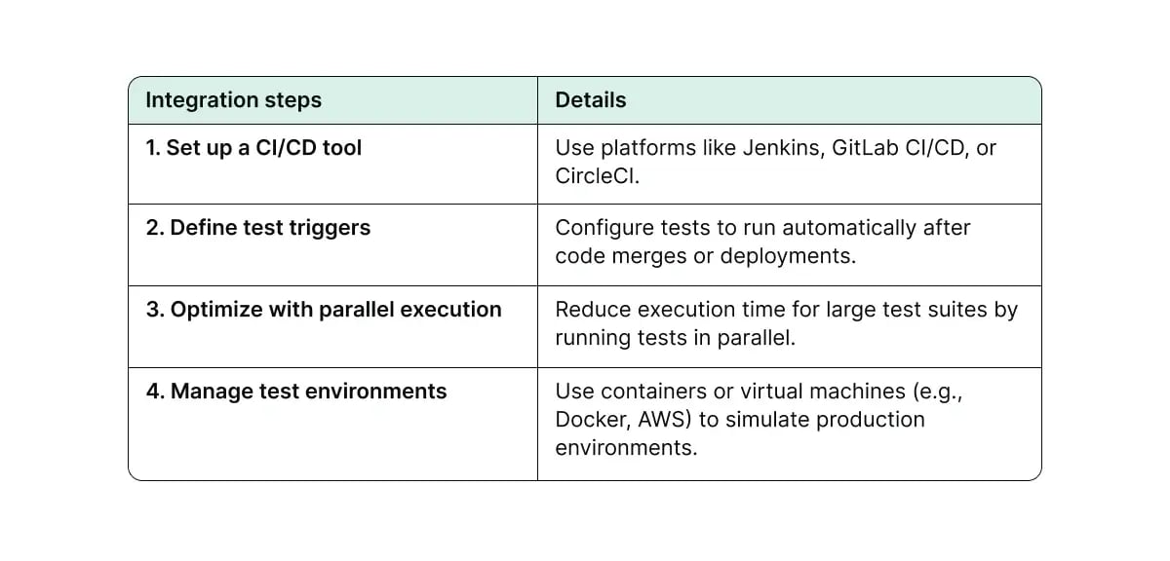Screen dimensions: 1170x561
Task: Click the number "3." in the third step
Action: click(155, 310)
